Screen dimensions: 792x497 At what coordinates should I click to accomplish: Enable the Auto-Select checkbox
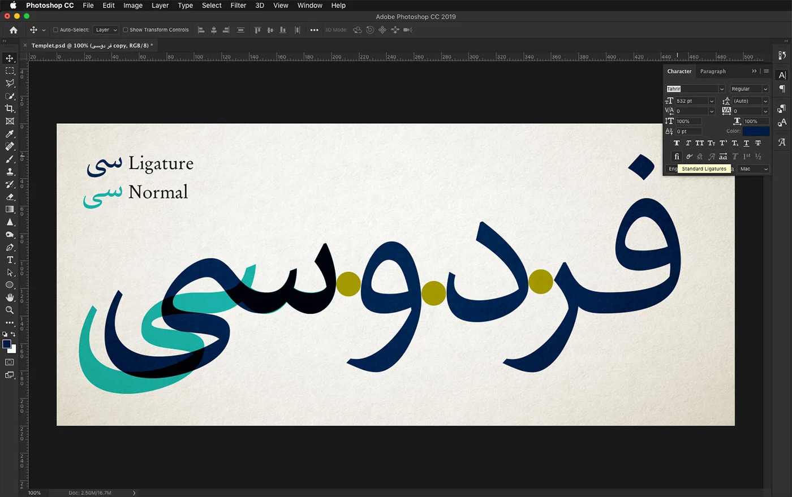[55, 30]
